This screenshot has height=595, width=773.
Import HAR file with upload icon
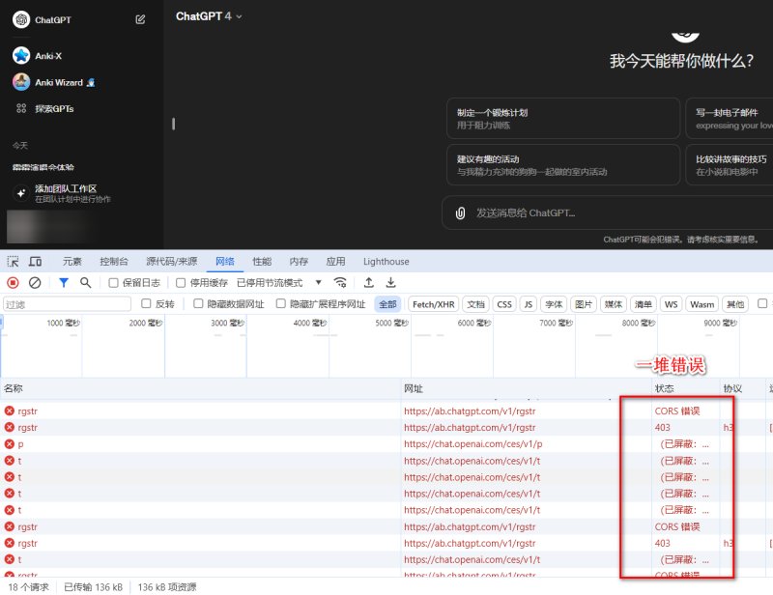[x=369, y=282]
